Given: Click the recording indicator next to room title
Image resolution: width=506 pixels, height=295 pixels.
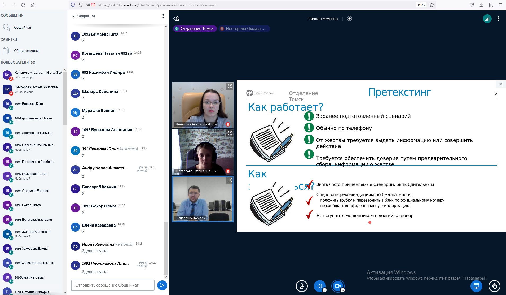Looking at the screenshot, I should coord(349,19).
